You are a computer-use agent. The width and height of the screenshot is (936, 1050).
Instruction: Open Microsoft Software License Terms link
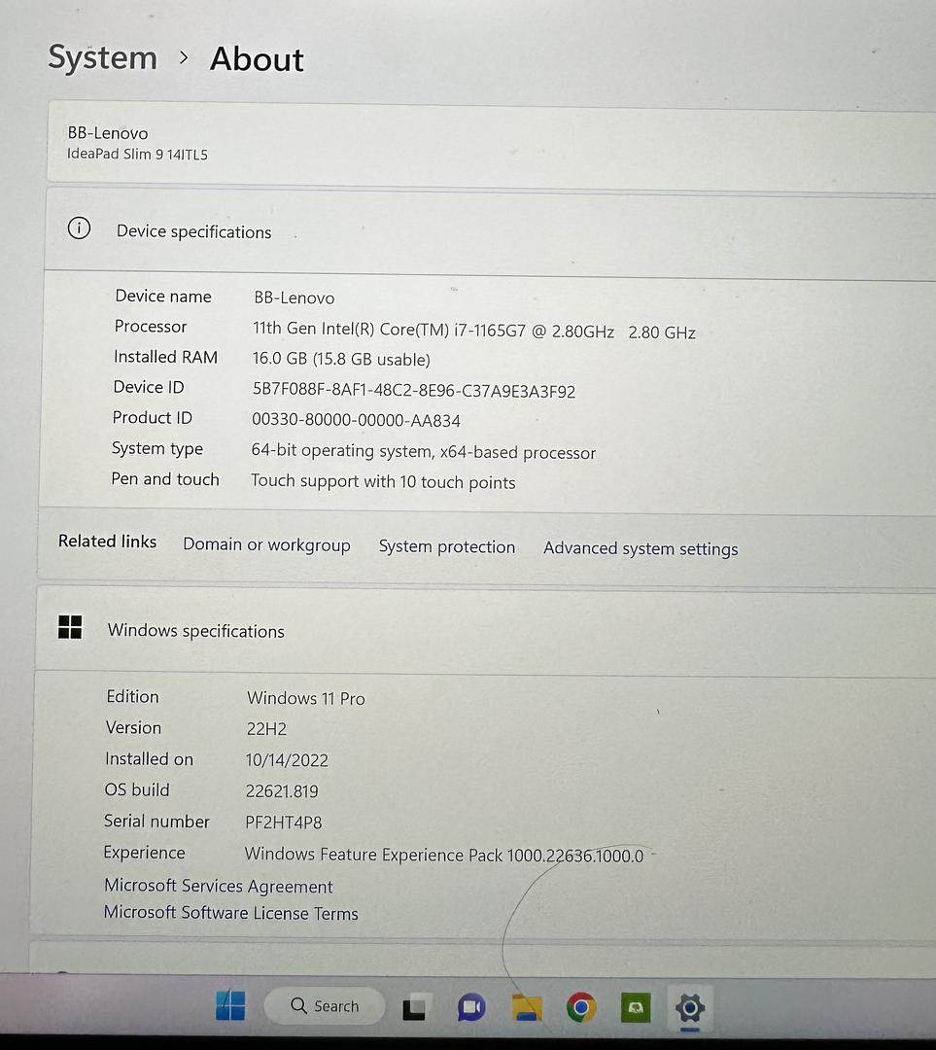tap(231, 913)
